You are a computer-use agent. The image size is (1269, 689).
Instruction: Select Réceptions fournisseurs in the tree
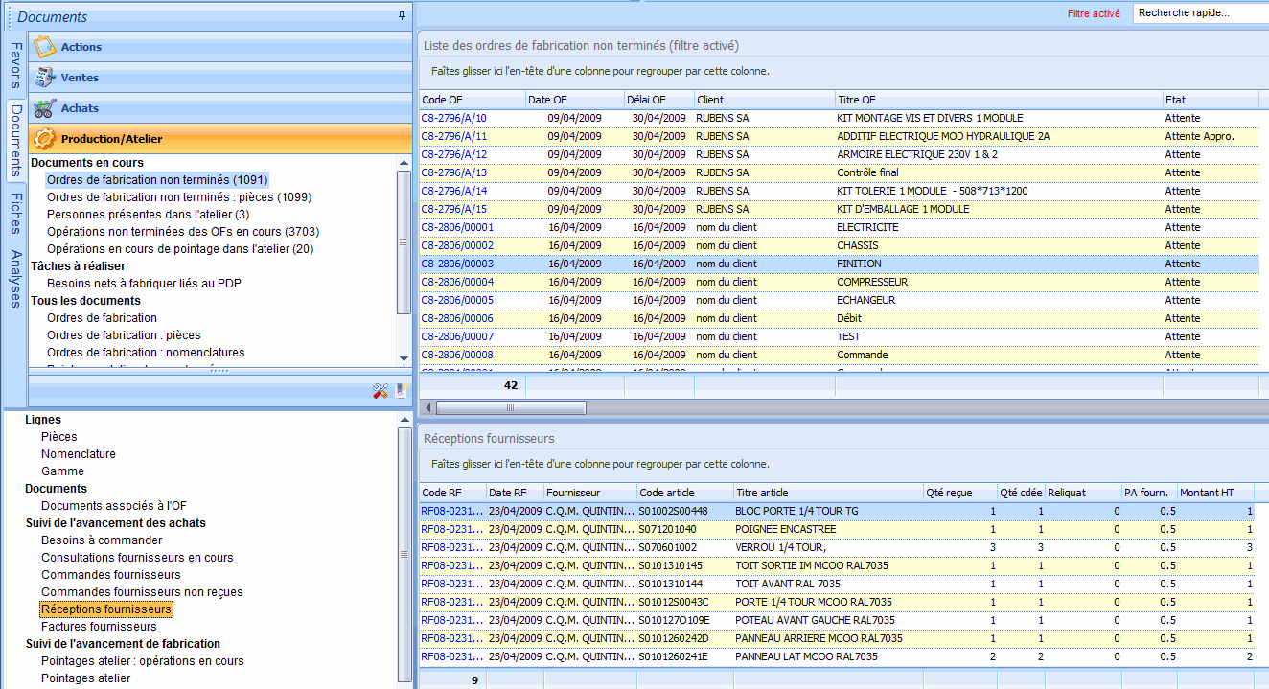105,609
